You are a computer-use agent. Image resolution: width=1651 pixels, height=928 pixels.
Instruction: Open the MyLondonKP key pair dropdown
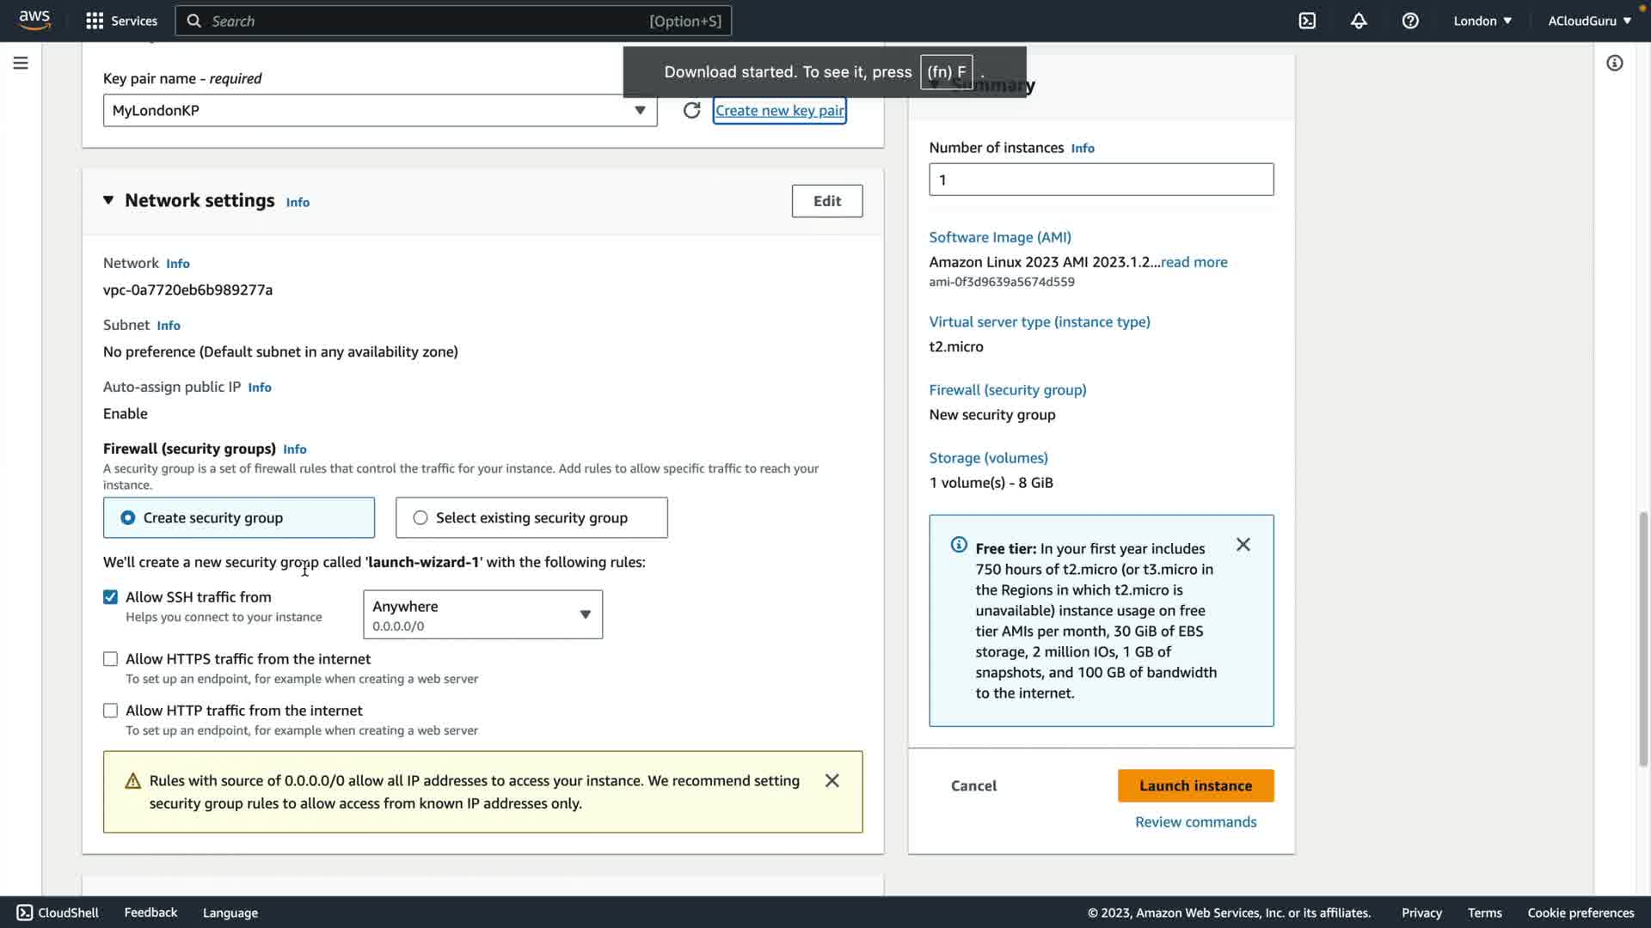pos(380,110)
